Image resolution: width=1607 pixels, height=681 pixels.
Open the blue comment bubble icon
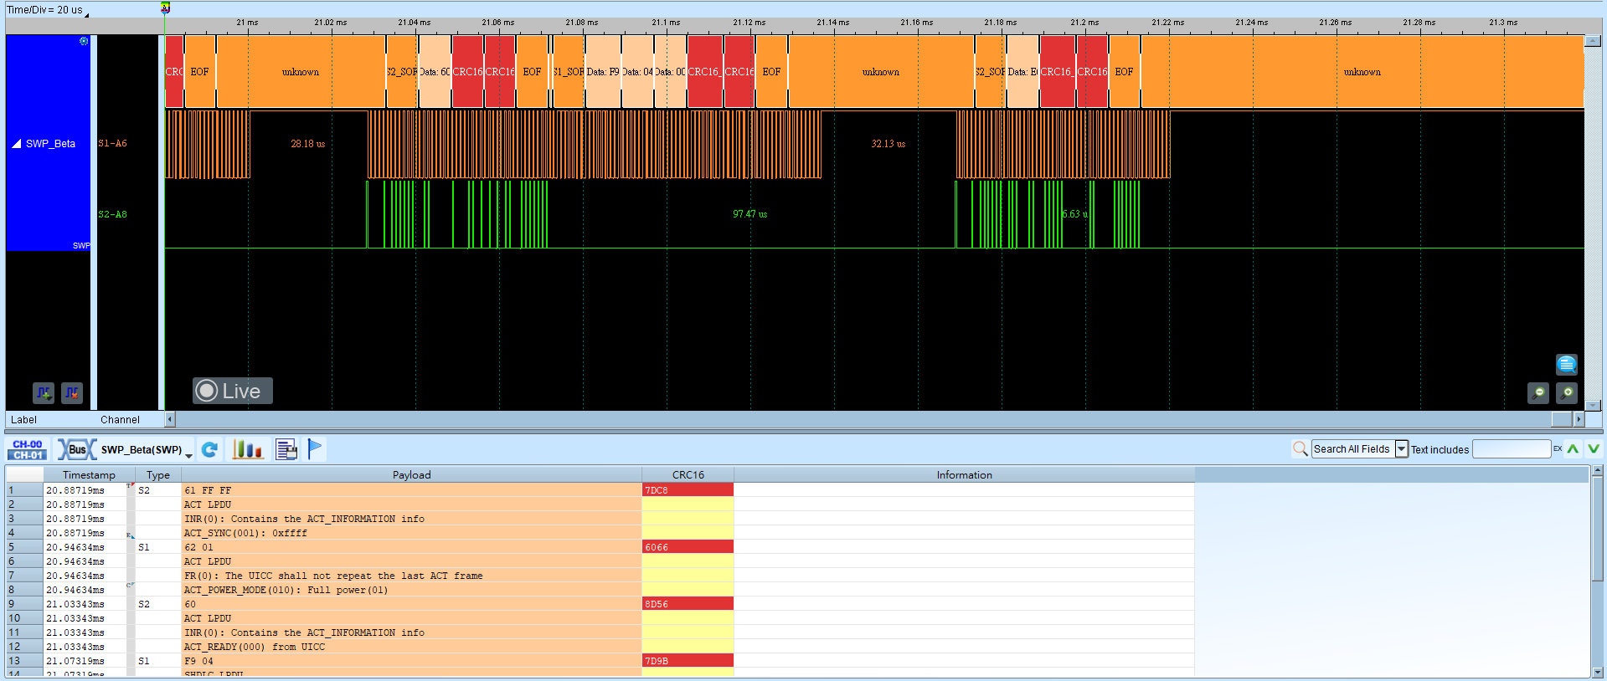1567,364
